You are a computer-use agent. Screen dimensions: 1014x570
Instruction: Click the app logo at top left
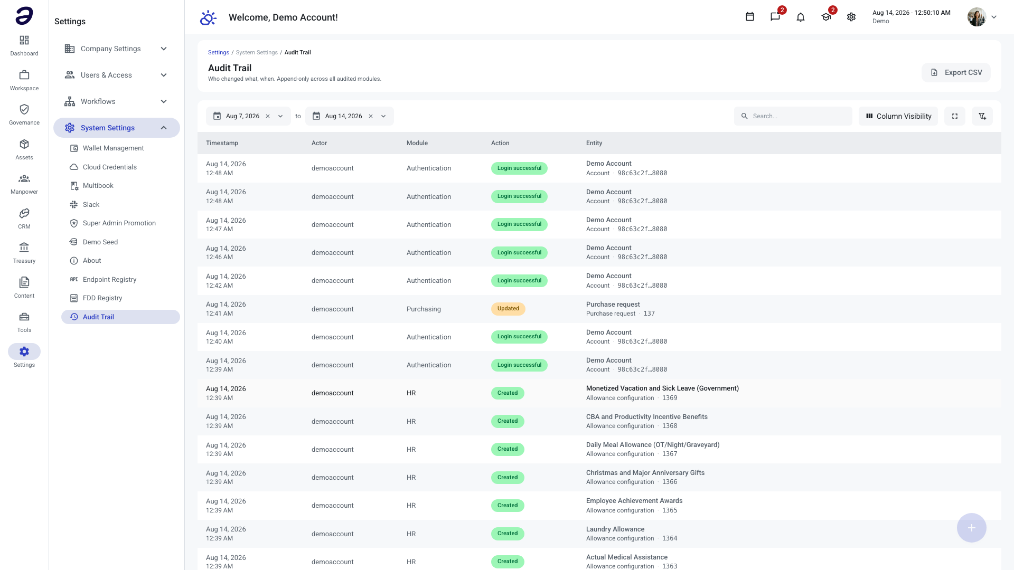pos(24,16)
